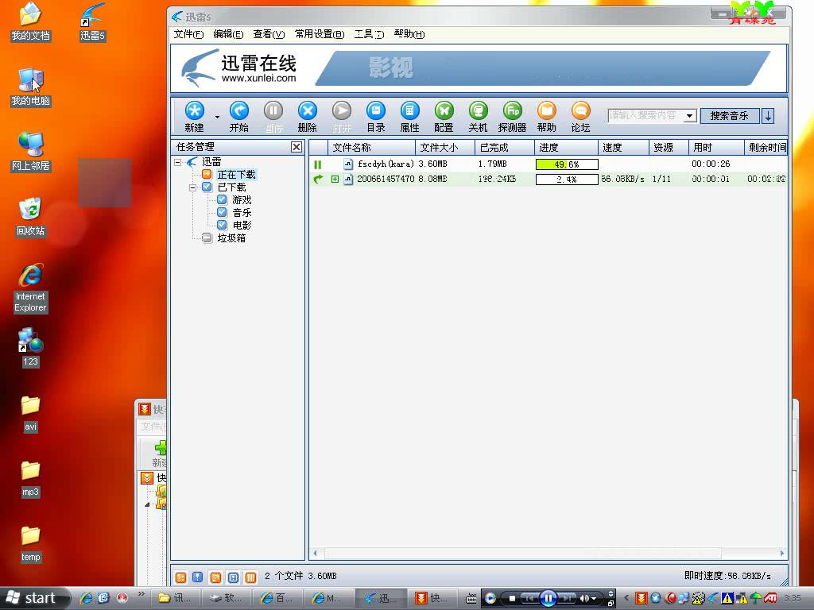This screenshot has height=610, width=814.
Task: Click the blue square status bar icon
Action: pos(233,577)
